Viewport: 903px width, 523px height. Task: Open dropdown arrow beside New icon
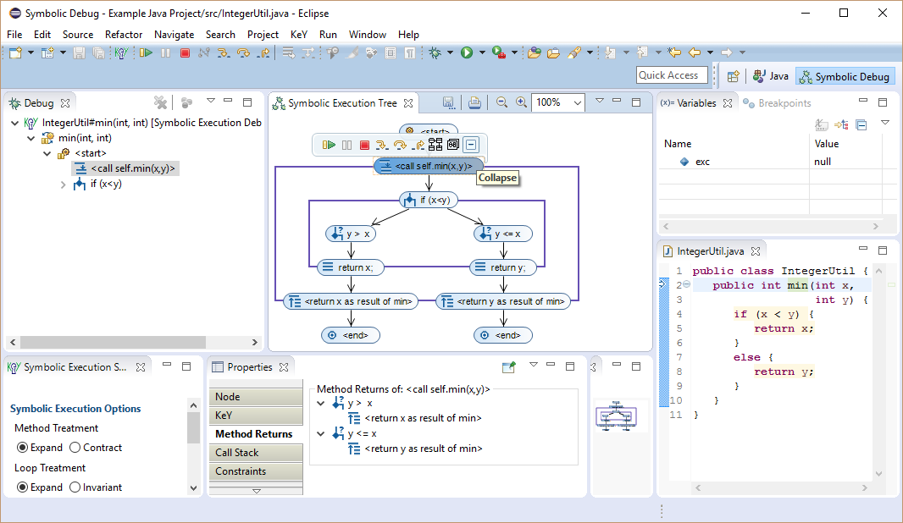30,53
